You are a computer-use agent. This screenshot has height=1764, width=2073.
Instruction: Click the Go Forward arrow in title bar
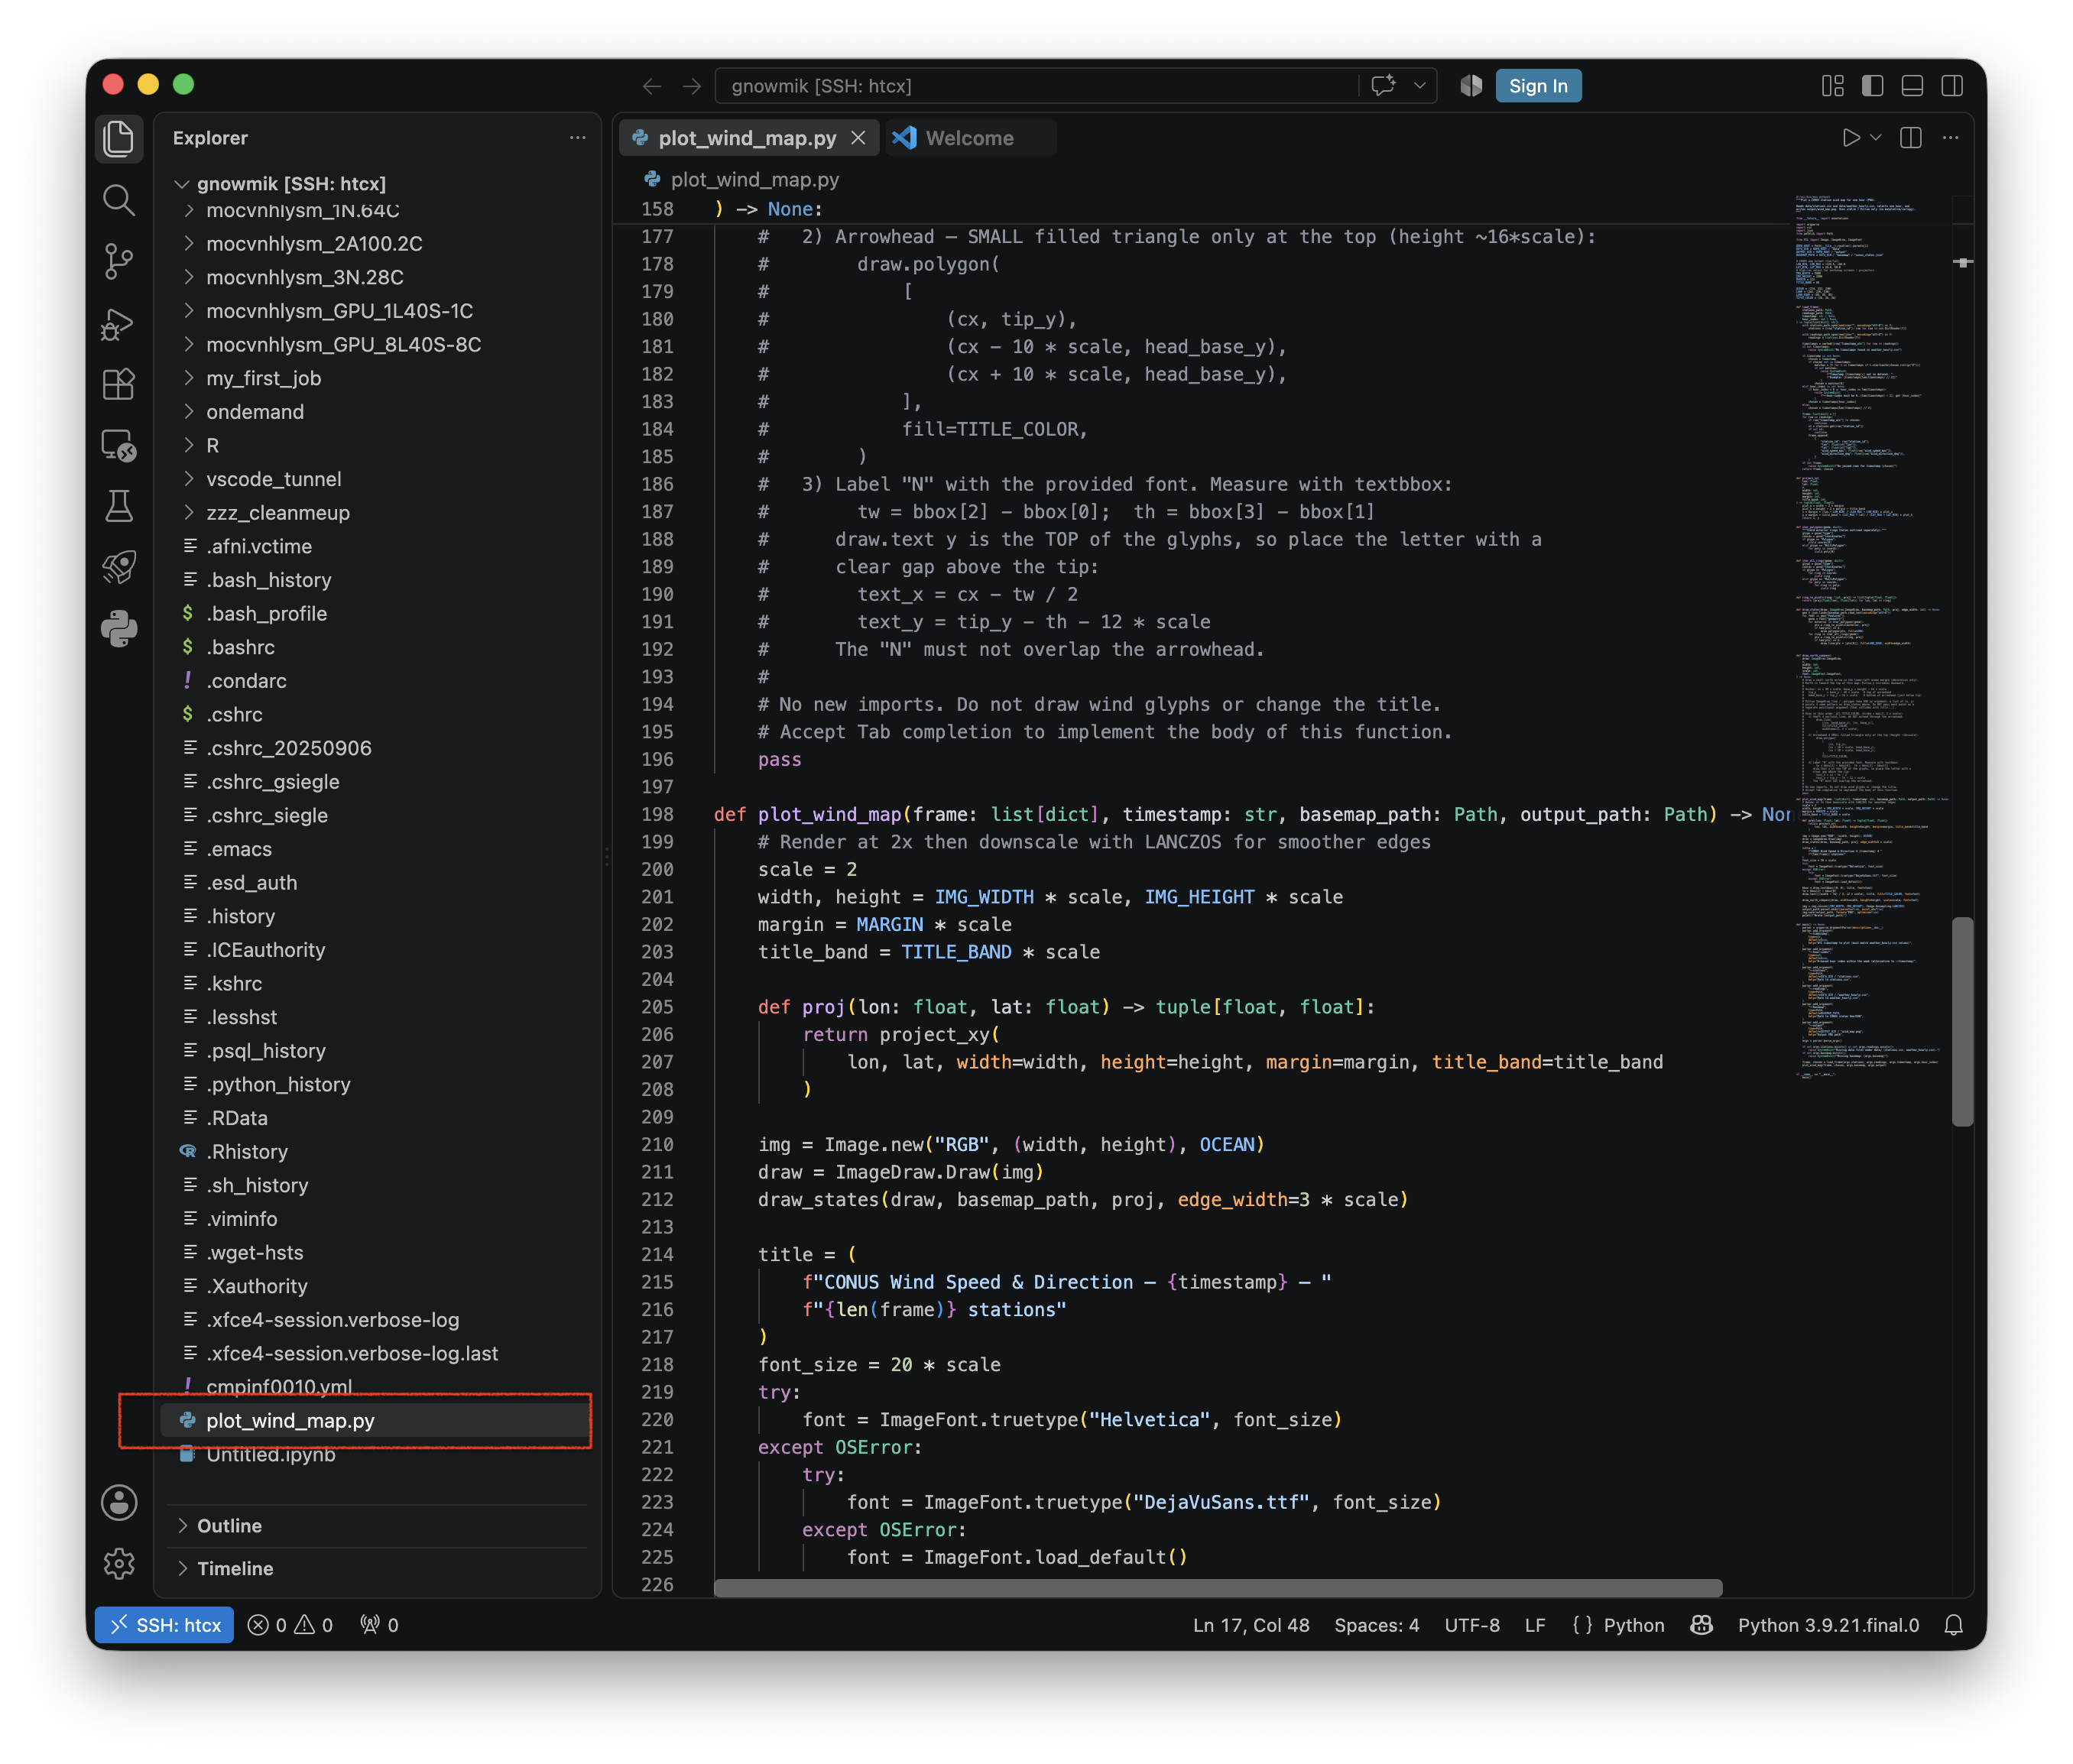692,86
